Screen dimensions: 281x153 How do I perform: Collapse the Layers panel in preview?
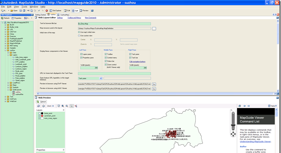pos(64,110)
